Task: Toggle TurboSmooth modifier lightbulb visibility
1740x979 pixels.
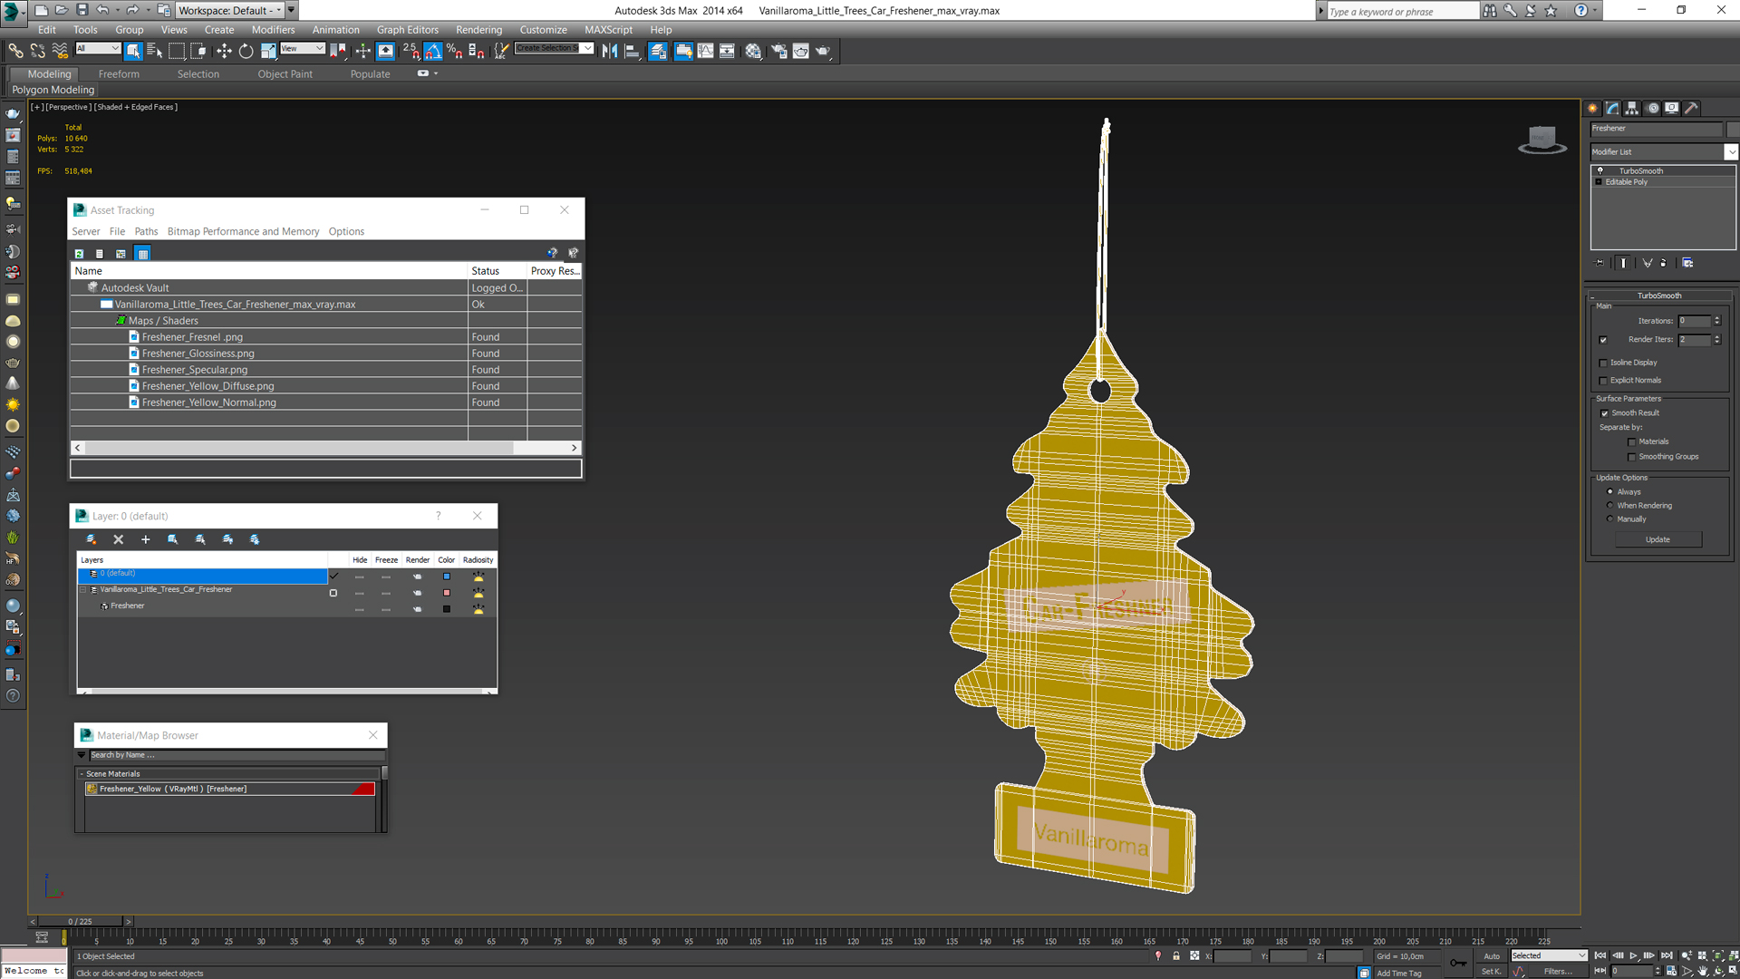Action: pyautogui.click(x=1600, y=170)
